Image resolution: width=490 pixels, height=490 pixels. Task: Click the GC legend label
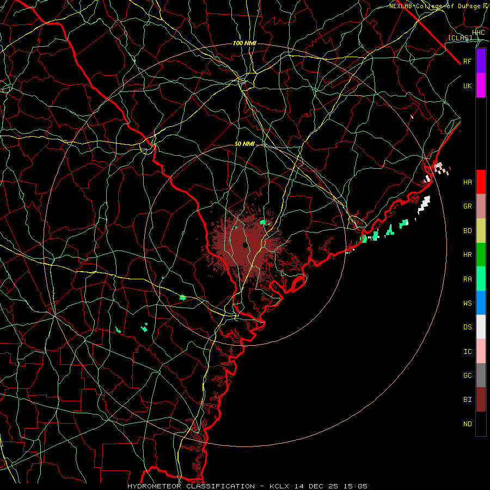click(x=468, y=375)
